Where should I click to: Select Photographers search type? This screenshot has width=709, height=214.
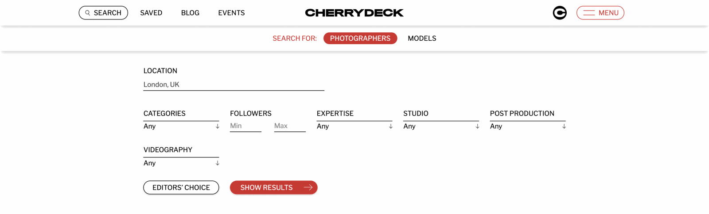click(x=360, y=38)
